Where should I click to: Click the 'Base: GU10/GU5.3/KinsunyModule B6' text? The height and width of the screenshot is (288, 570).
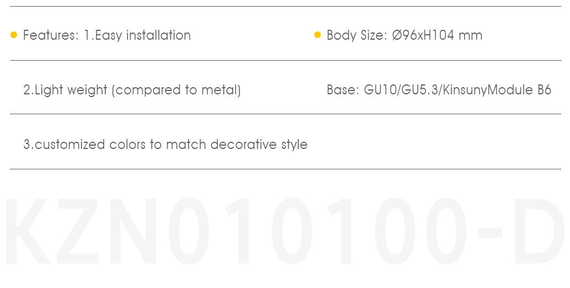(439, 89)
